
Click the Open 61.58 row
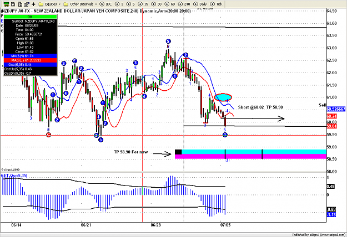(31, 39)
